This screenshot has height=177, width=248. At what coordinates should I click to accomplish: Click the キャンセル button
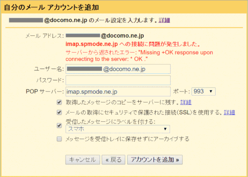pos(83,160)
